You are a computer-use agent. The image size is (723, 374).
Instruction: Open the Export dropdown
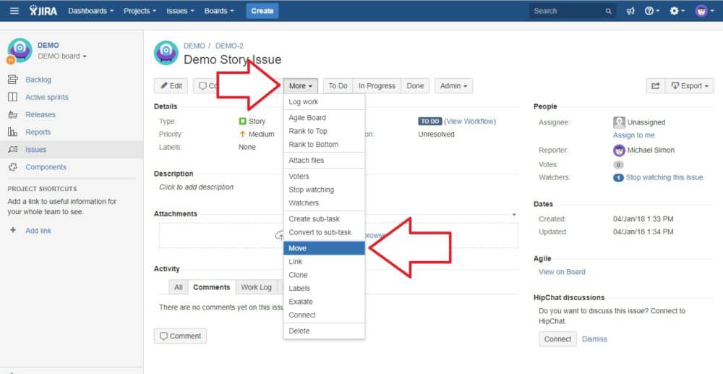pos(690,86)
